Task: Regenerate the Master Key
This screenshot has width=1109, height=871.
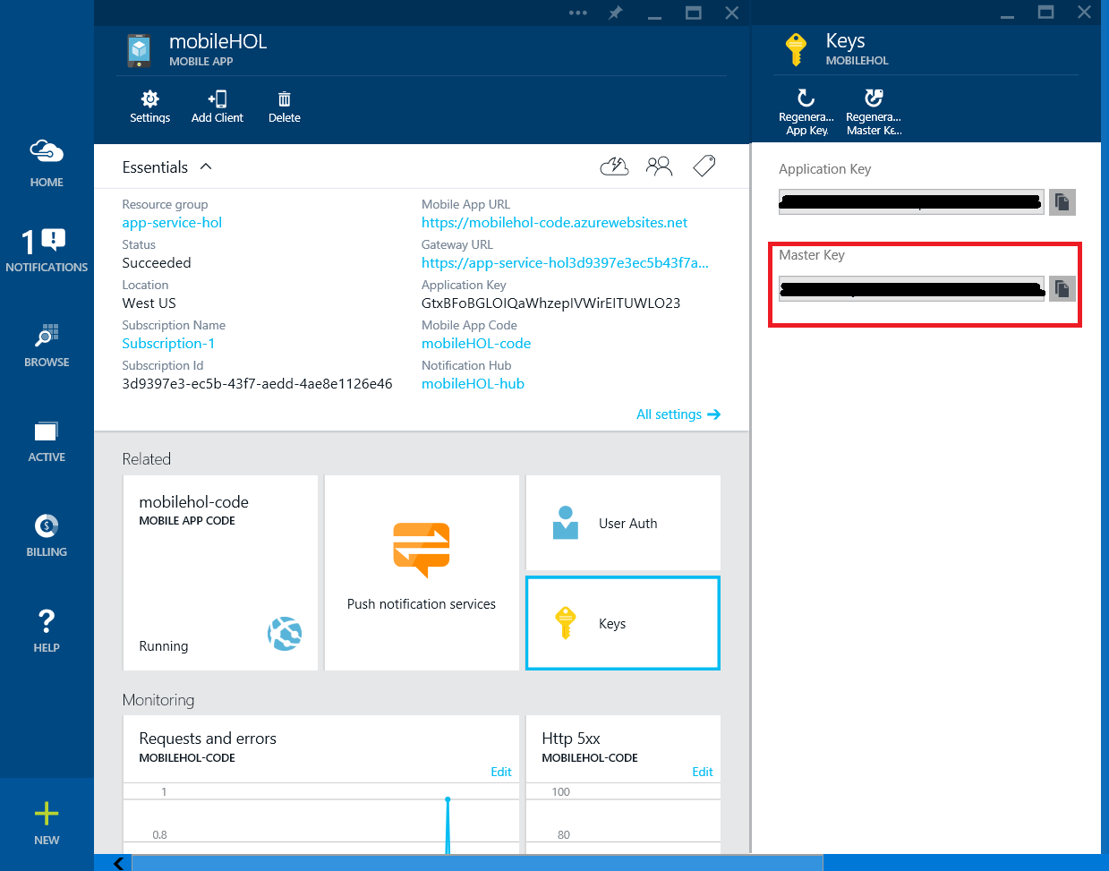Action: click(874, 111)
